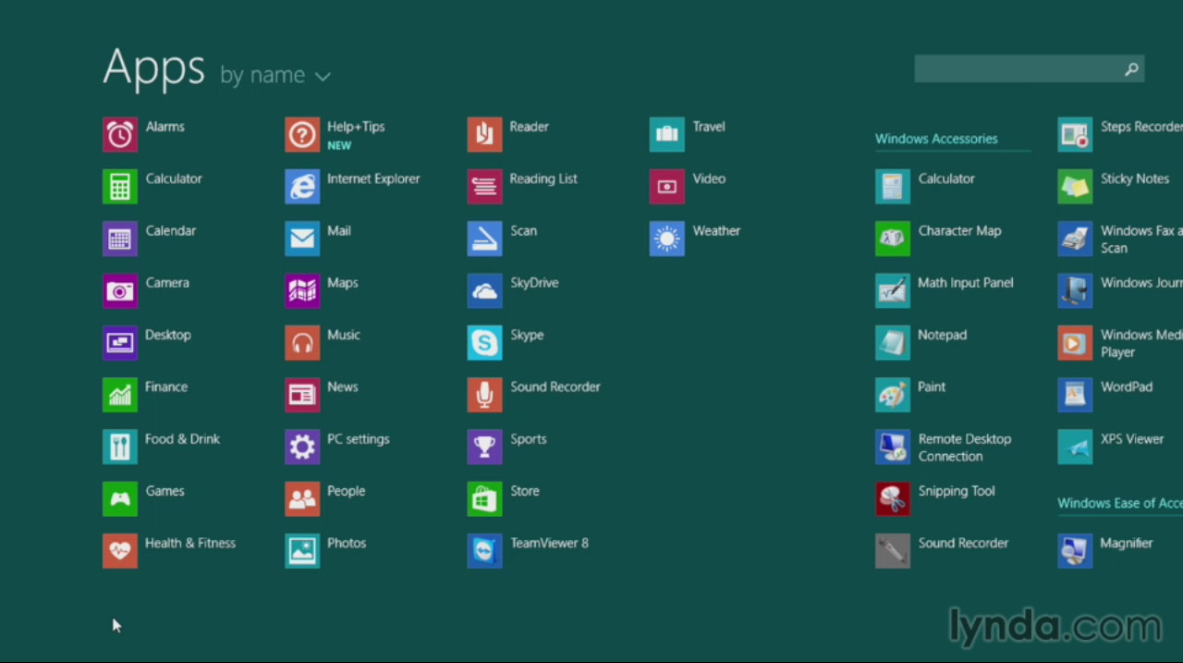The height and width of the screenshot is (663, 1183).
Task: Open the SkyDrive cloud icon
Action: tap(485, 291)
